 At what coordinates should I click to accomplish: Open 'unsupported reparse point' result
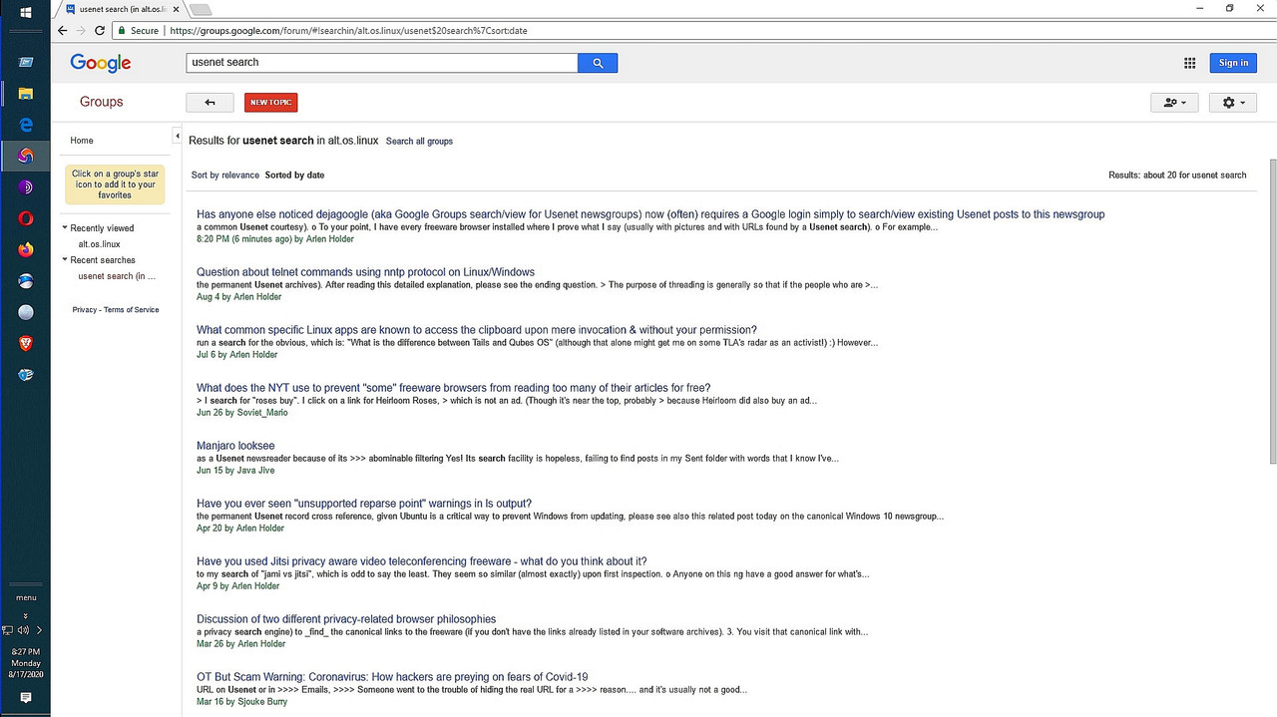click(x=364, y=504)
